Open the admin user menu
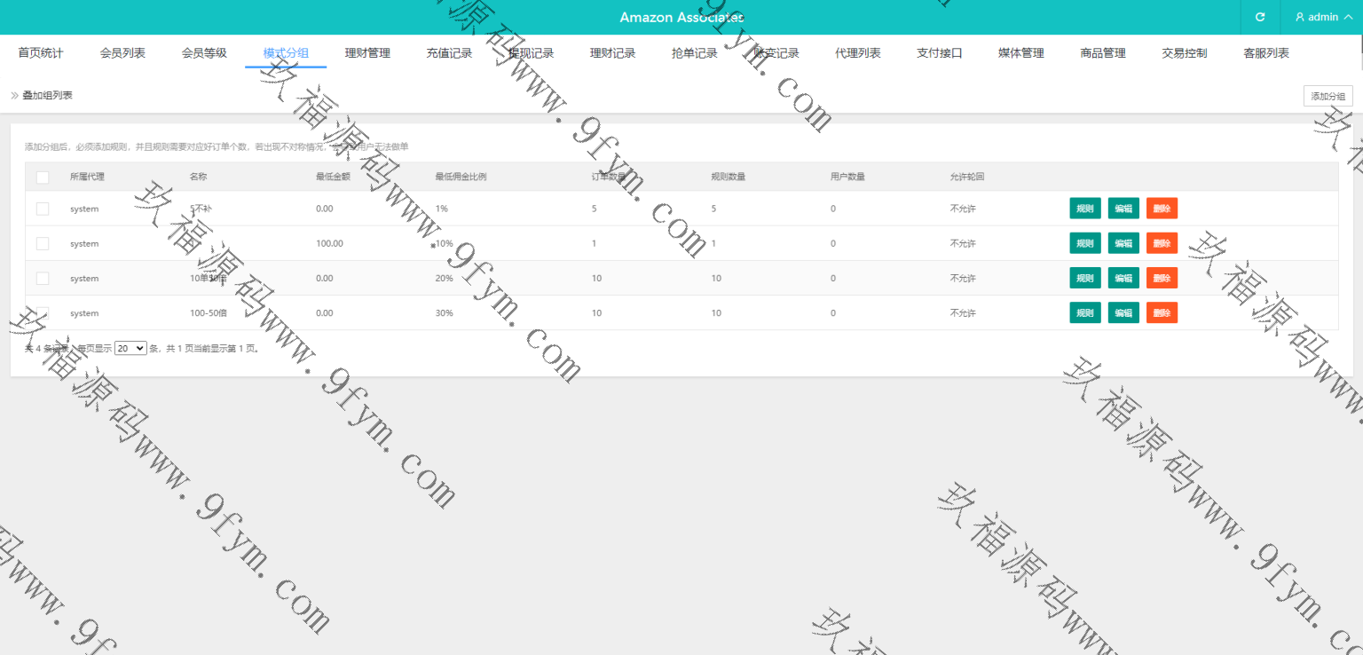Viewport: 1363px width, 655px height. [x=1323, y=17]
